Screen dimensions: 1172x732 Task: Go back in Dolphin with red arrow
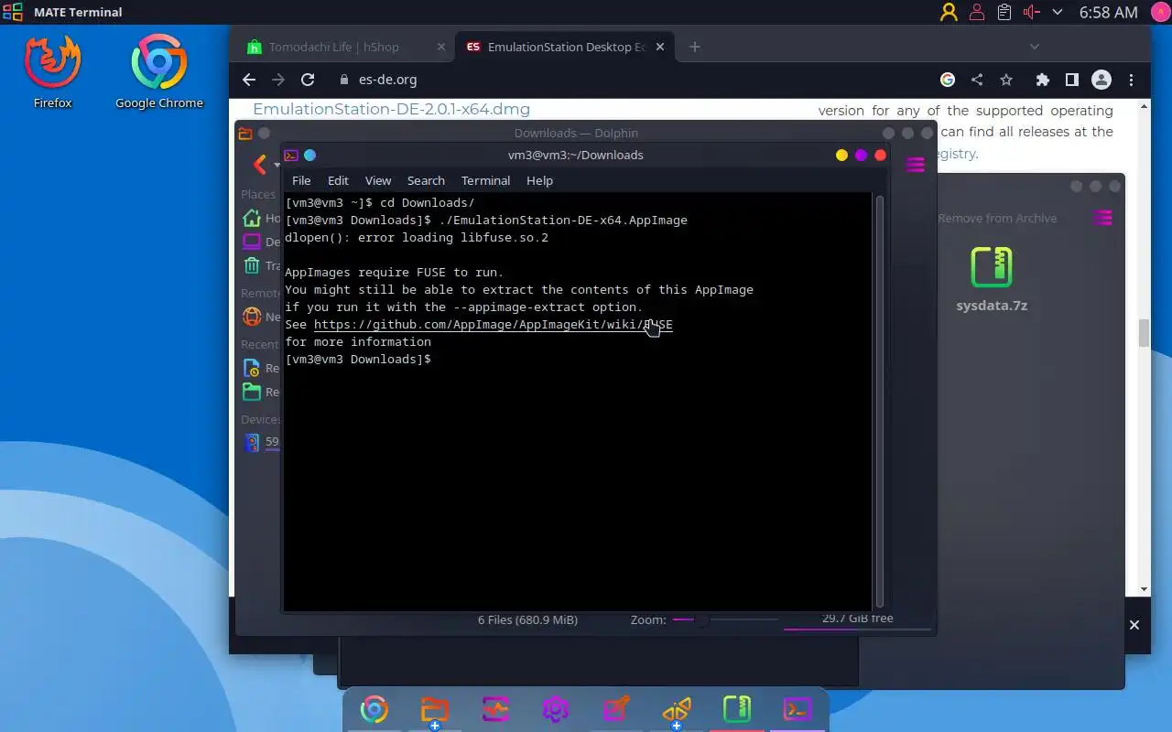pos(259,164)
